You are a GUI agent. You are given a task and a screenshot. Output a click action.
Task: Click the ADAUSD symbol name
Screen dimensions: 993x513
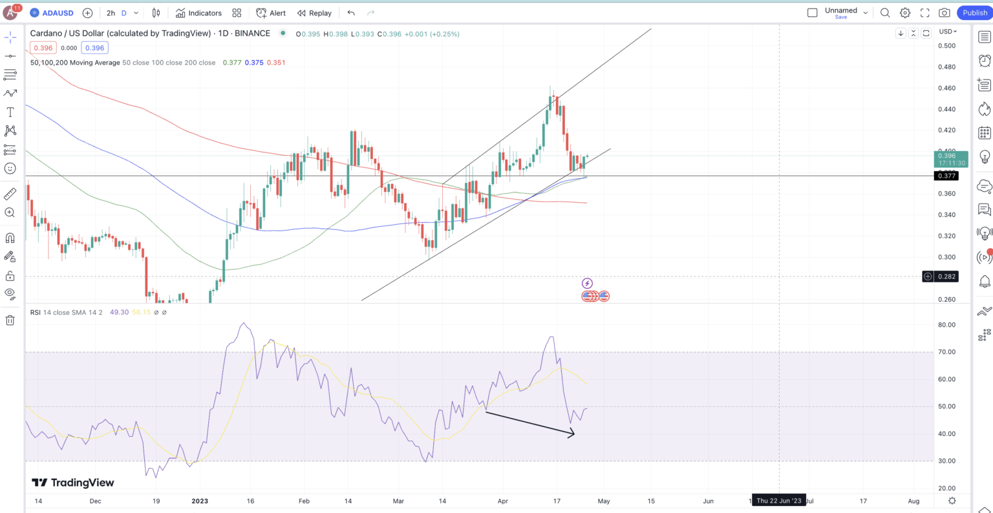58,13
